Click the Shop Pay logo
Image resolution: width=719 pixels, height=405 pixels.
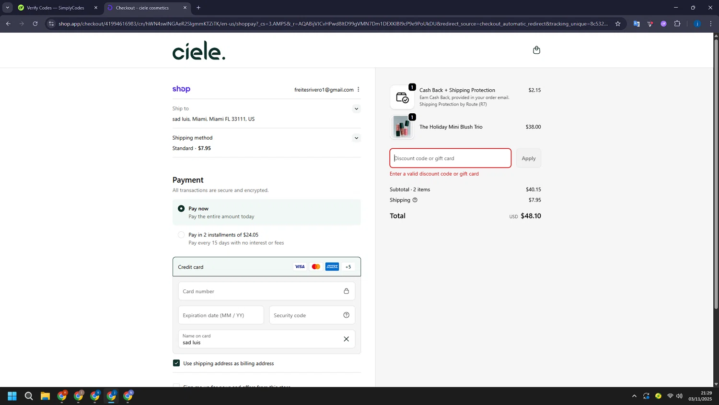pyautogui.click(x=181, y=89)
